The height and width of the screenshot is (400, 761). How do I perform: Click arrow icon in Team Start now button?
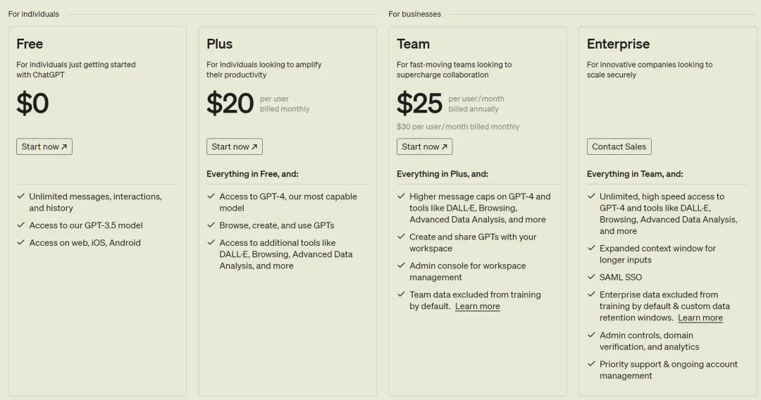pyautogui.click(x=444, y=146)
